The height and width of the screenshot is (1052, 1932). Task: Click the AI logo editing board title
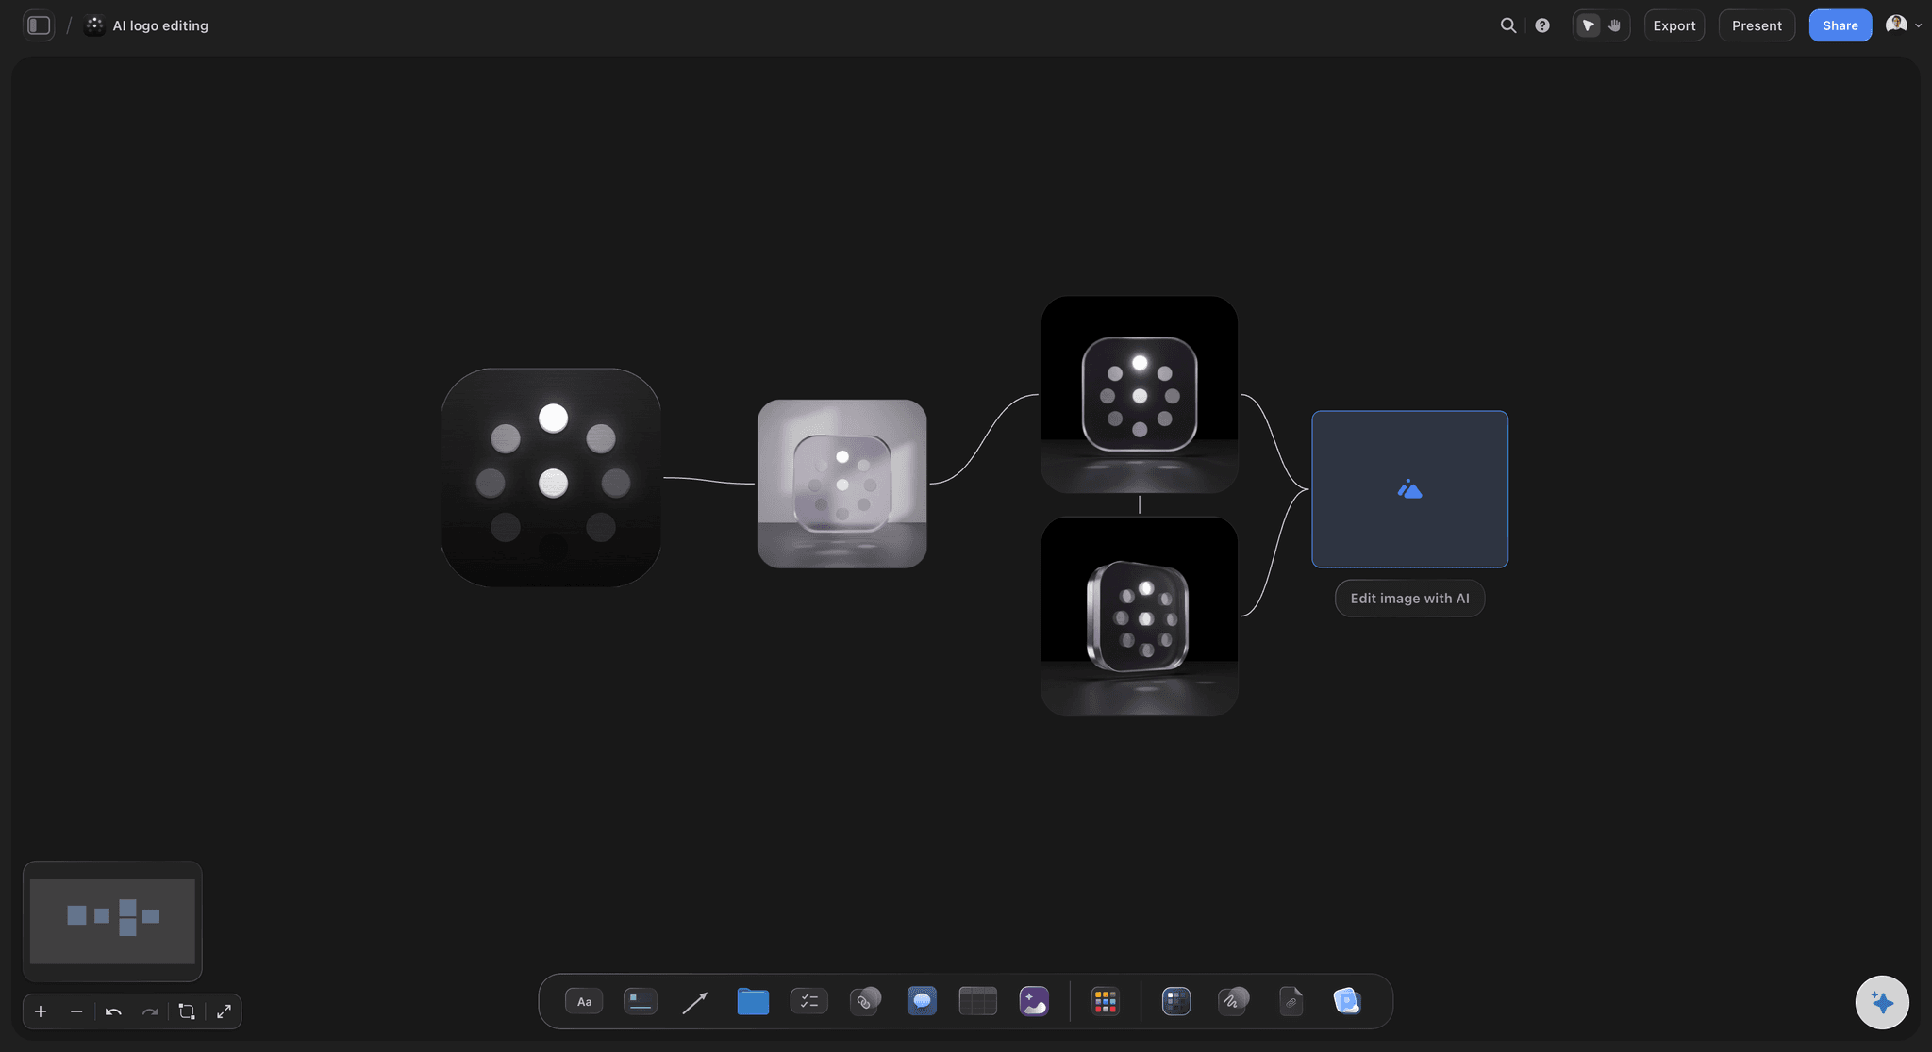(x=160, y=25)
